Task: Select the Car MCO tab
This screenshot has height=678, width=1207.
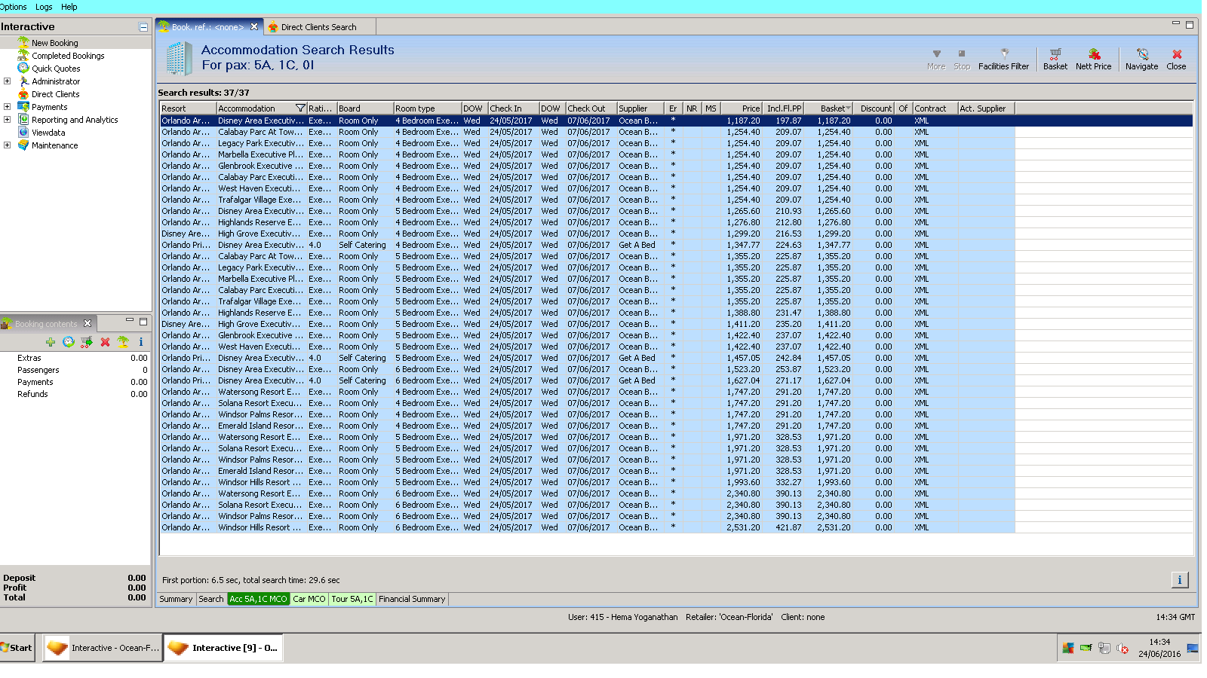Action: (309, 599)
